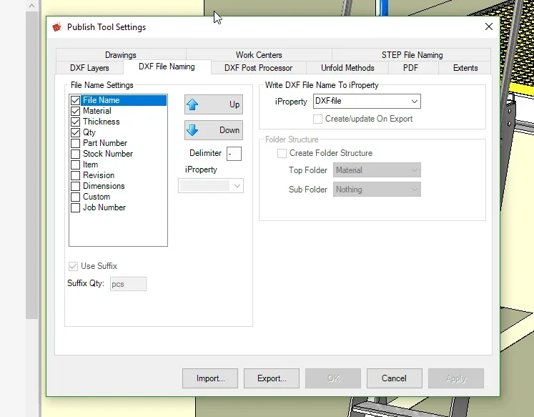Viewport: 534px width, 417px height.
Task: Check the Job Number checkbox
Action: pyautogui.click(x=75, y=207)
